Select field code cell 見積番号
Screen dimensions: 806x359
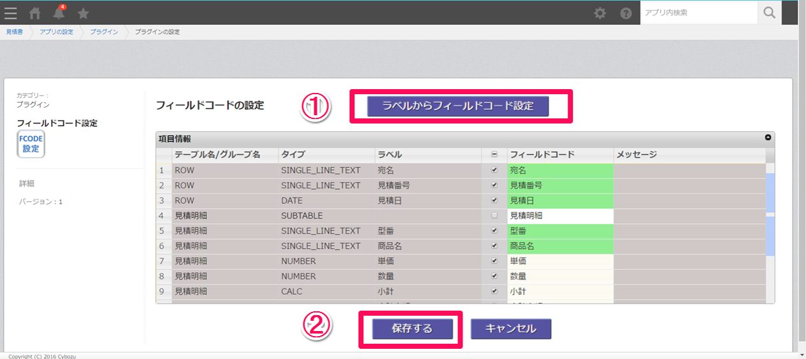(x=560, y=186)
